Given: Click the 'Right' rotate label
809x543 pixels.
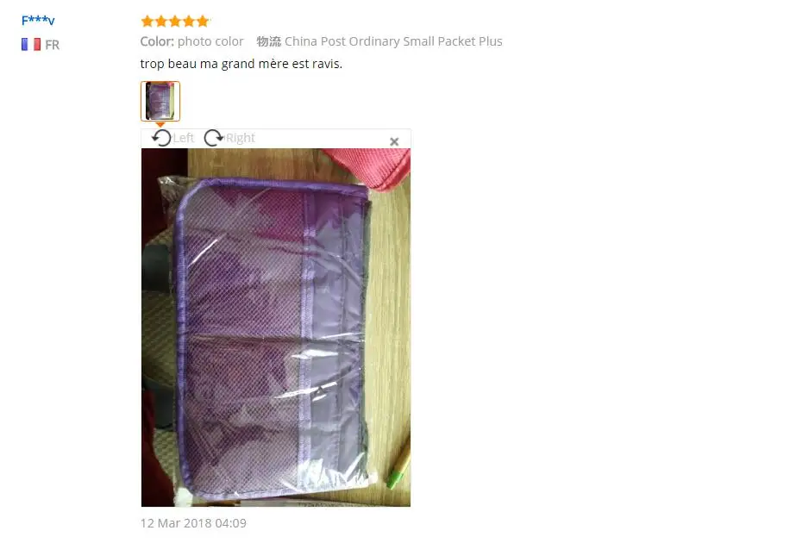Looking at the screenshot, I should pos(241,138).
